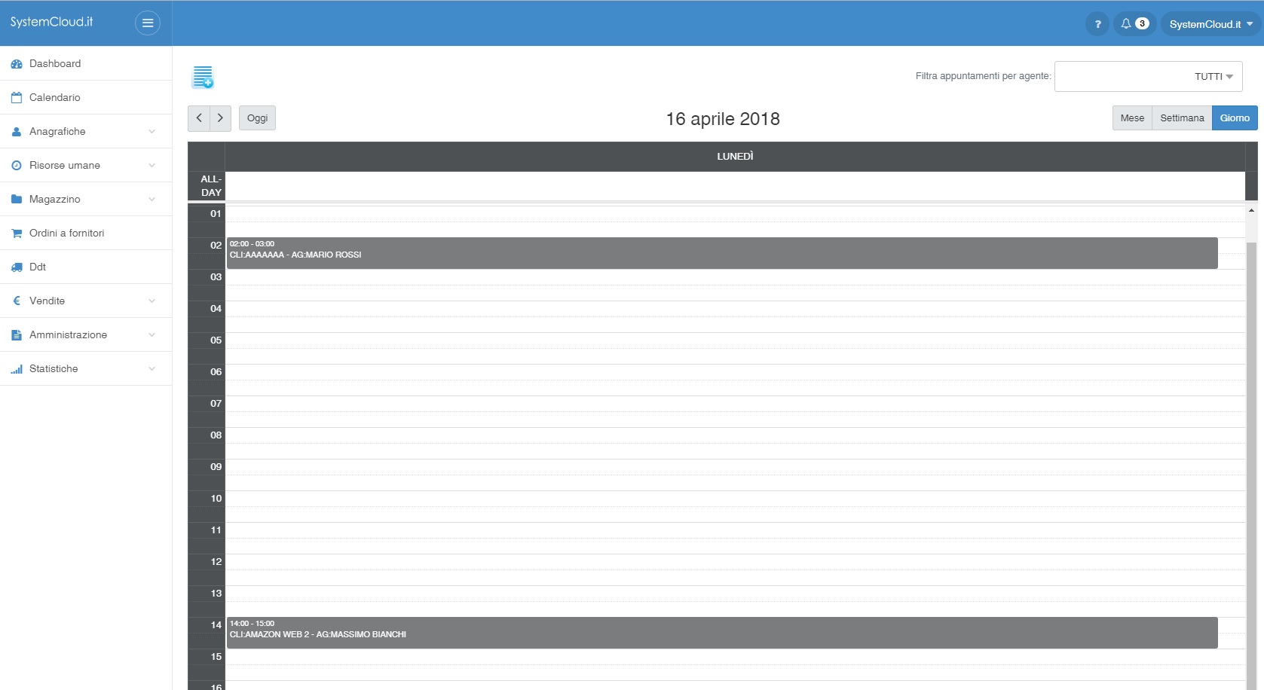Viewport: 1264px width, 690px height.
Task: Toggle the hamburger sidebar menu button
Action: [148, 23]
